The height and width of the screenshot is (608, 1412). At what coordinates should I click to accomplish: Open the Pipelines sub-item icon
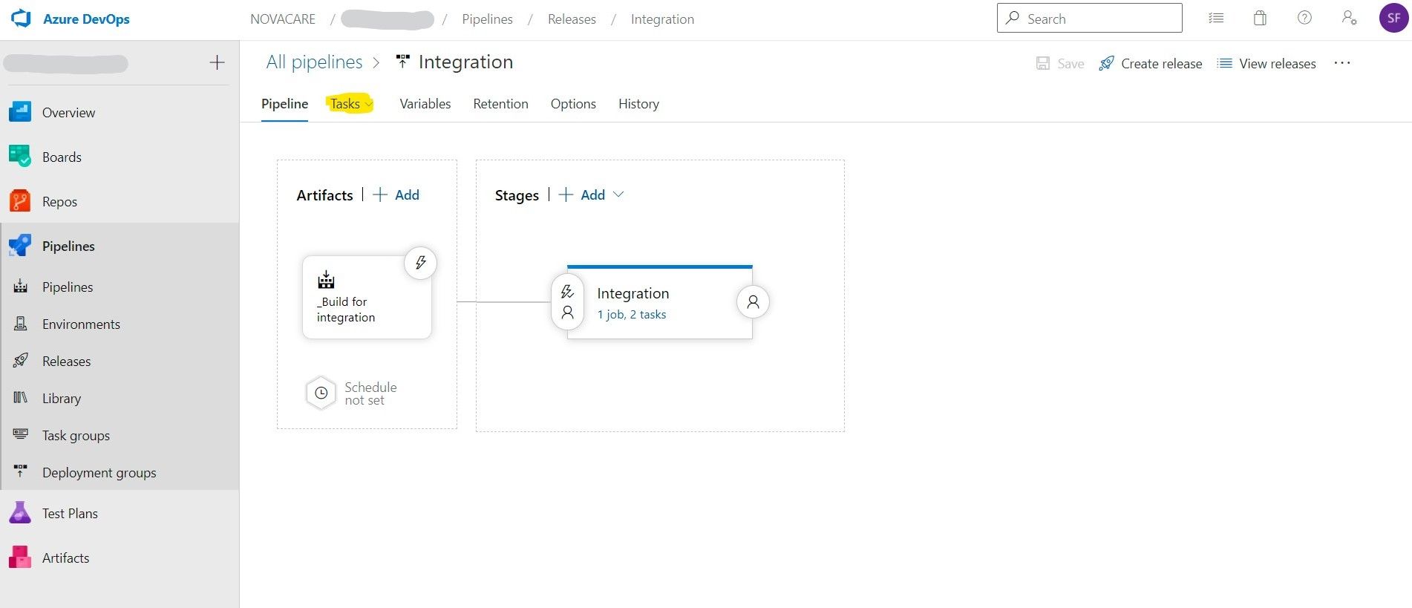point(21,287)
